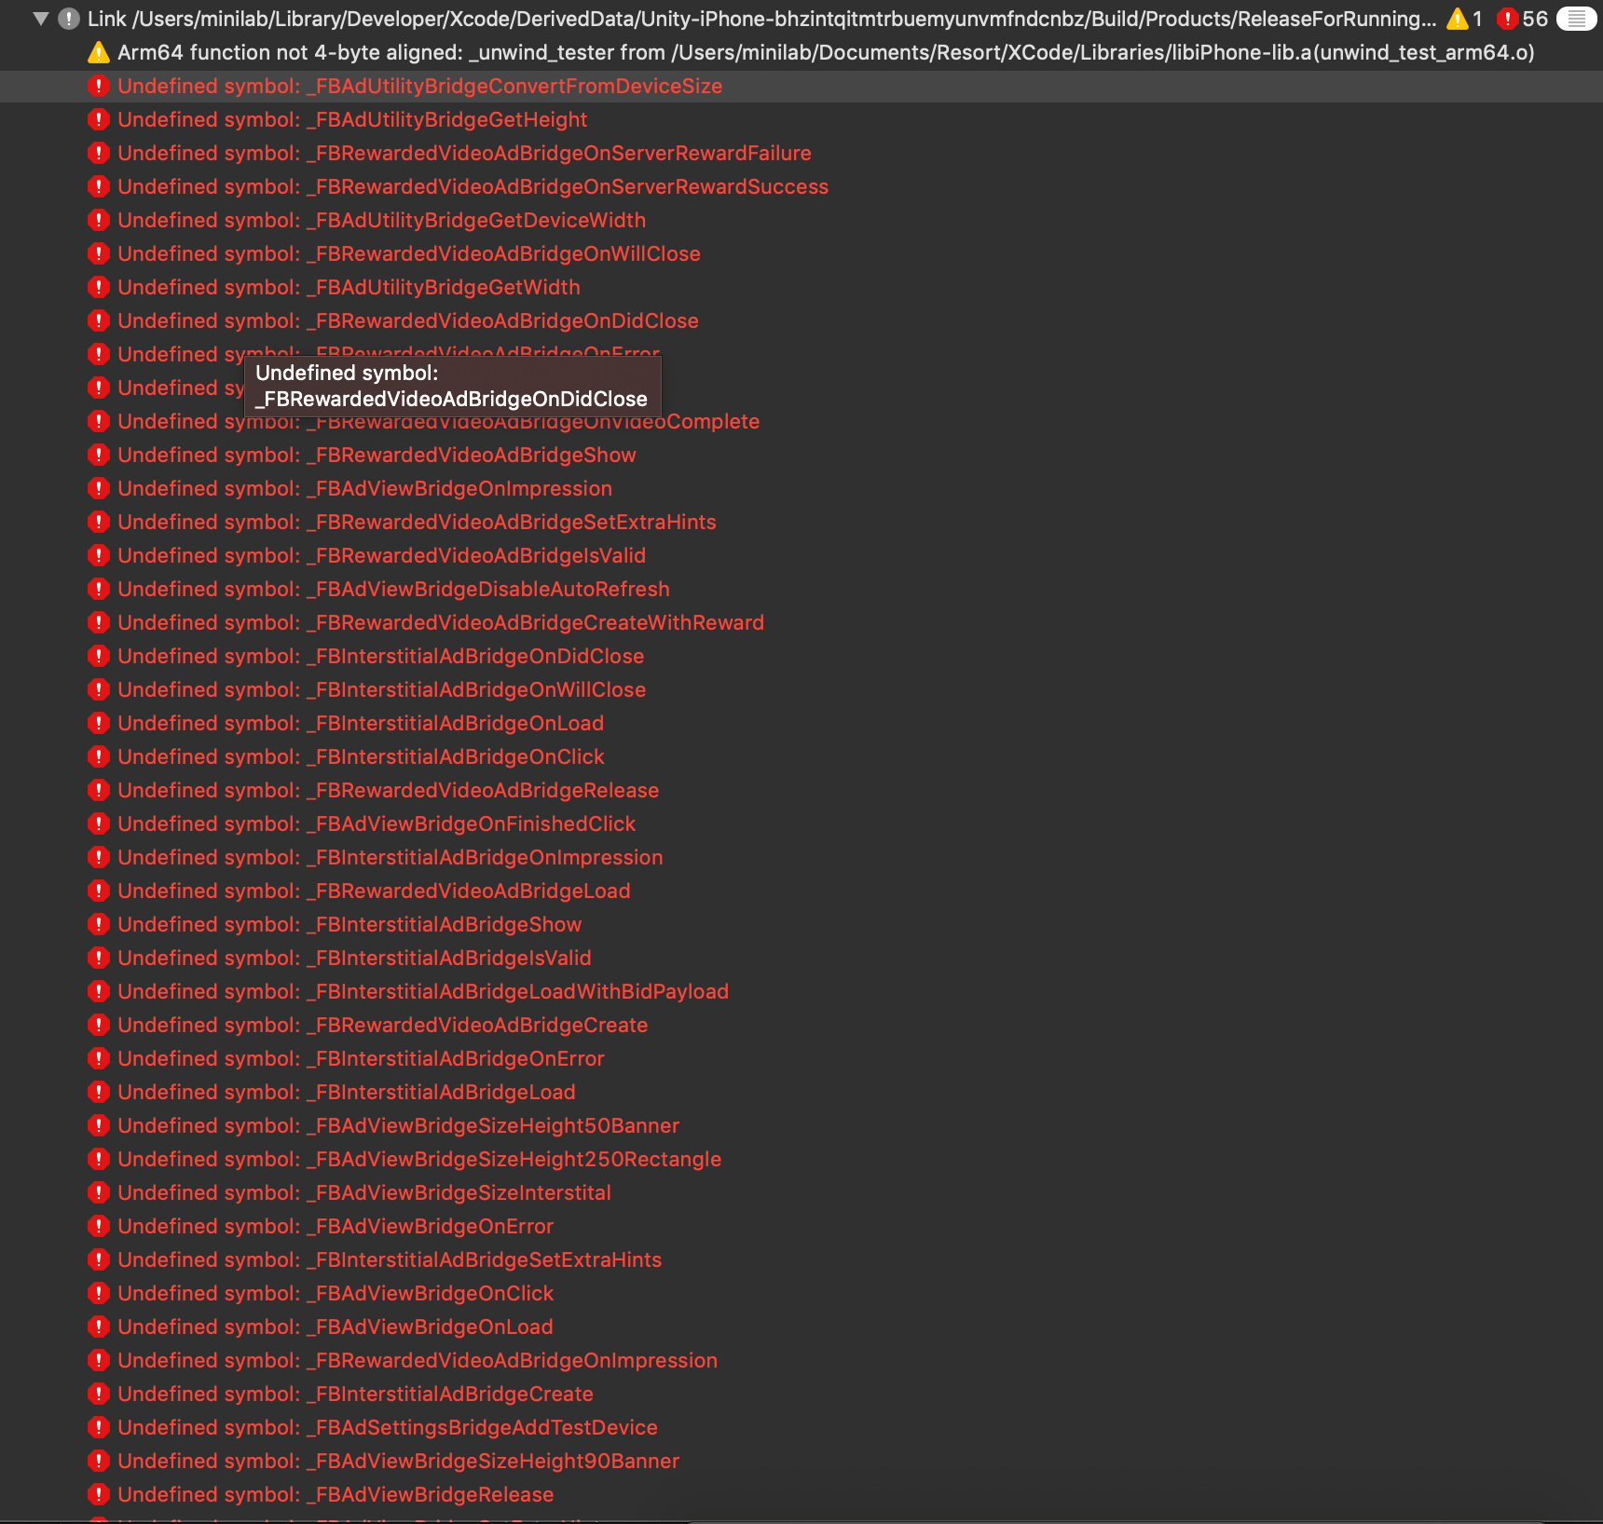This screenshot has height=1524, width=1603.
Task: Select the Arm64 function not 4-byte aligned warning
Action: point(801,52)
